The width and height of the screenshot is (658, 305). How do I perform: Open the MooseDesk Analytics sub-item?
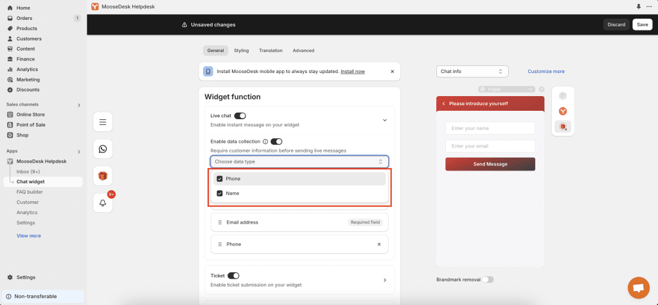[27, 213]
